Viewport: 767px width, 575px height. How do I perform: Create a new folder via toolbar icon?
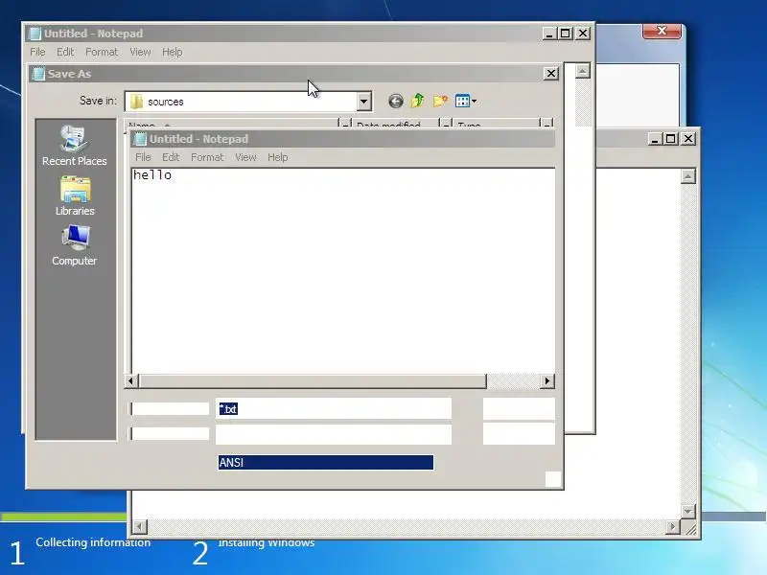tap(440, 101)
